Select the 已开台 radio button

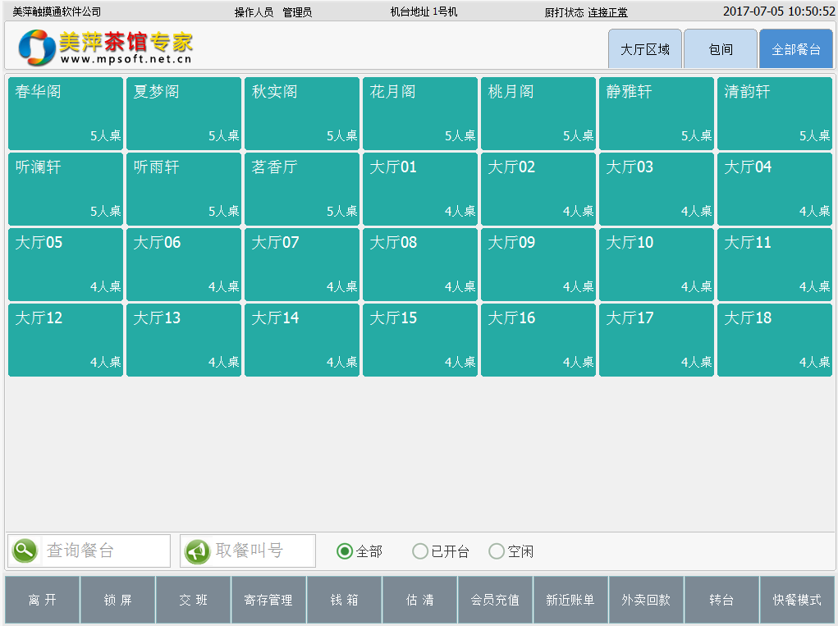(420, 551)
